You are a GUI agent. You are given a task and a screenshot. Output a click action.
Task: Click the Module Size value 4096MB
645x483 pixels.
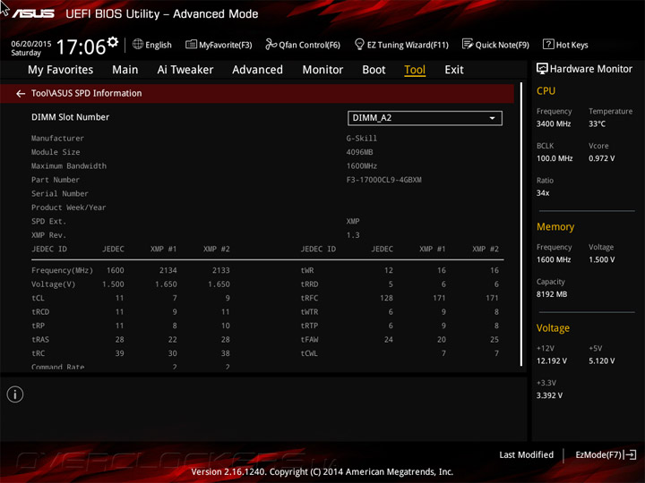359,152
